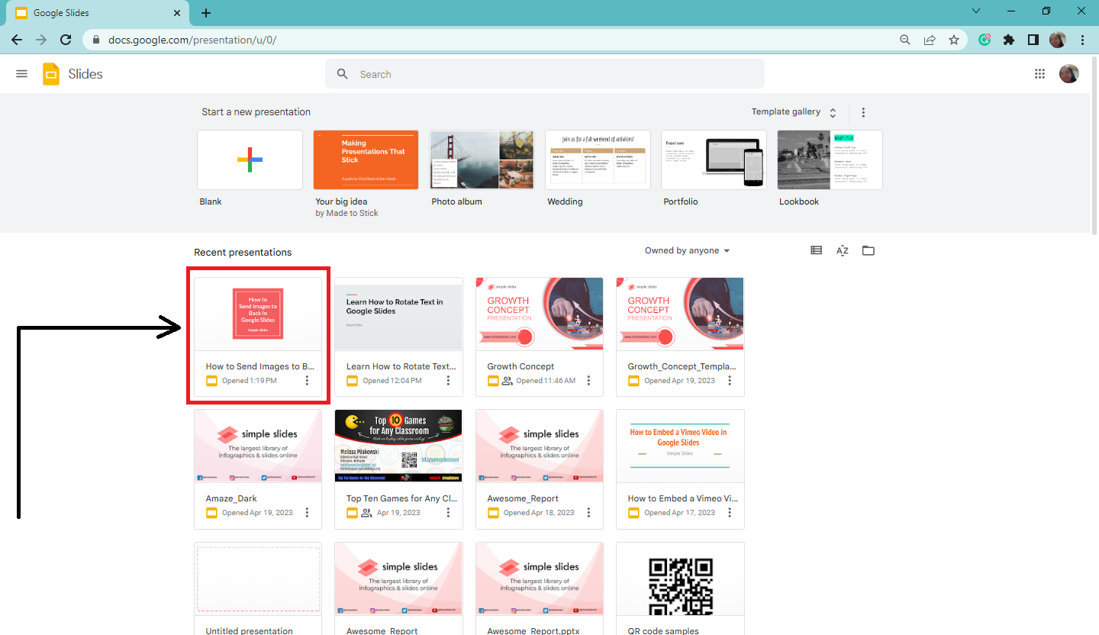Expand the Template gallery

(794, 111)
